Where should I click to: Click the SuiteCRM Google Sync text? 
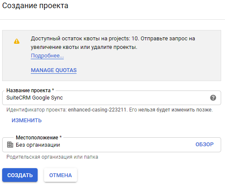[x=35, y=98]
